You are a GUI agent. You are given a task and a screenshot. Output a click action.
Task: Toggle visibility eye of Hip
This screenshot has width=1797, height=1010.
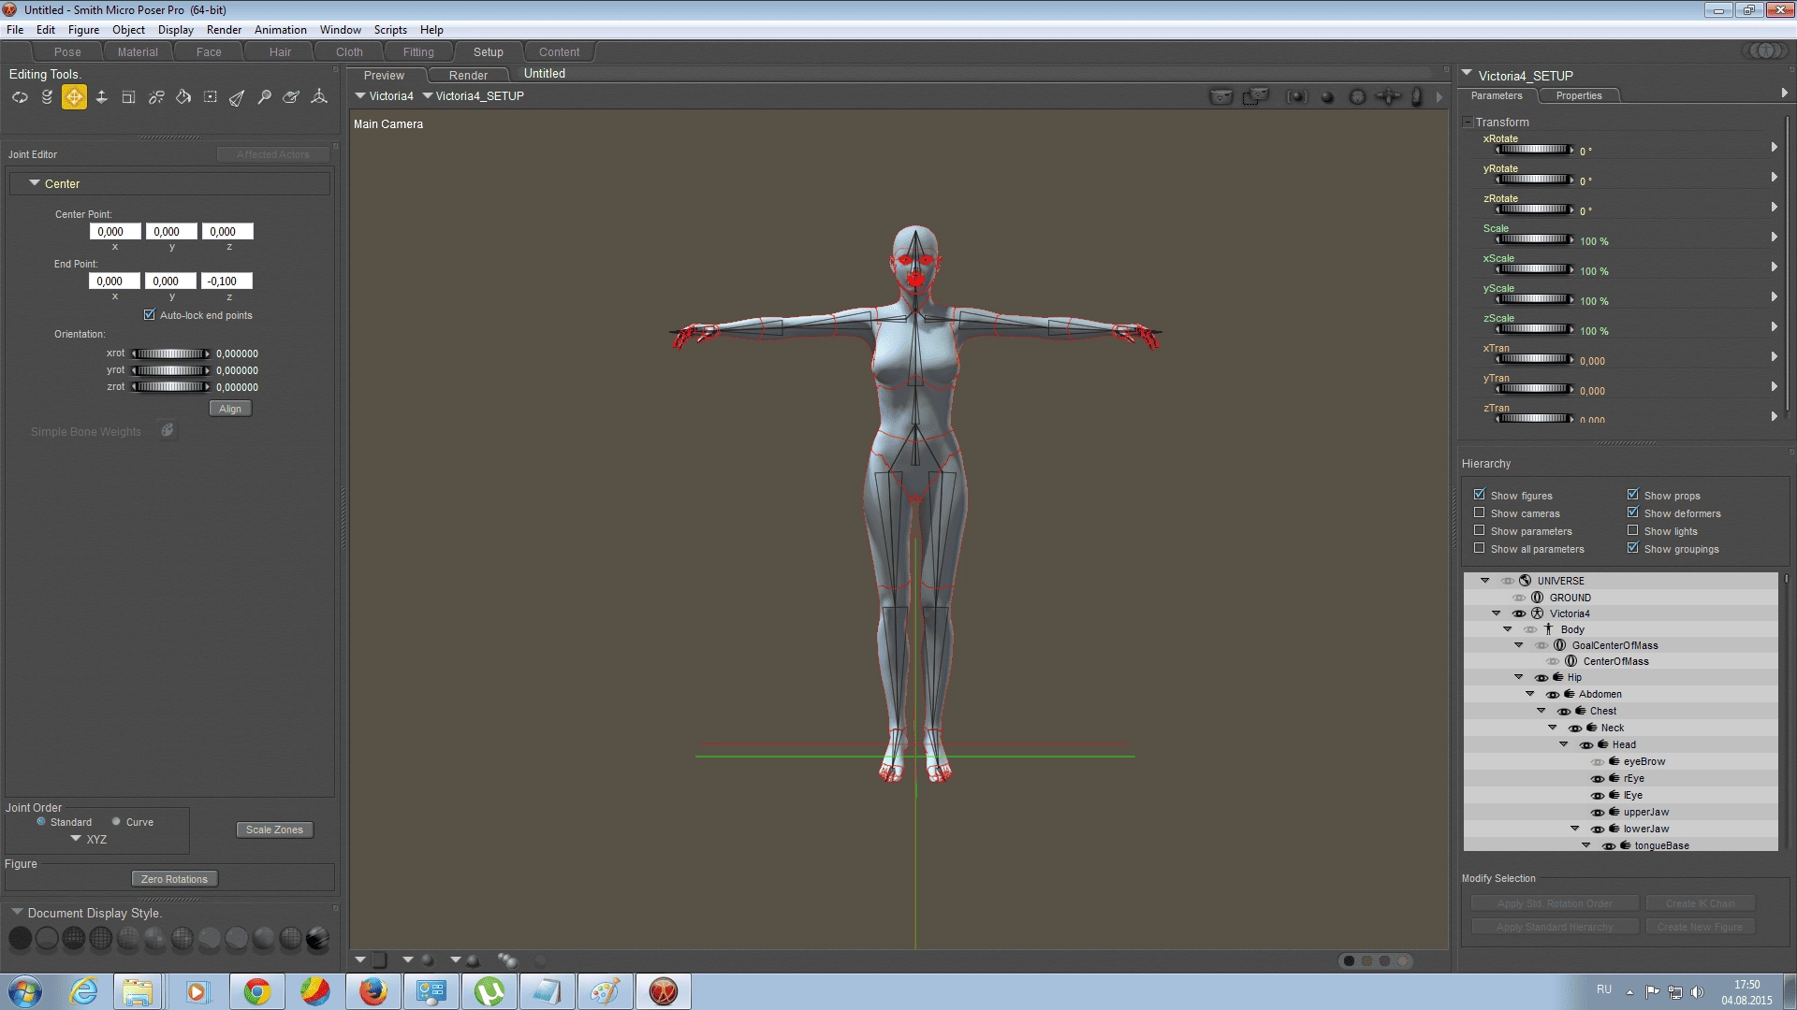1541,678
